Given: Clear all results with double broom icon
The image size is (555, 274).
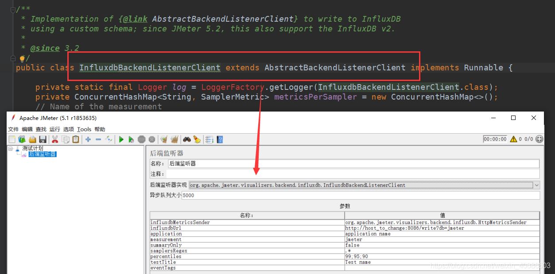Looking at the screenshot, I should point(175,139).
